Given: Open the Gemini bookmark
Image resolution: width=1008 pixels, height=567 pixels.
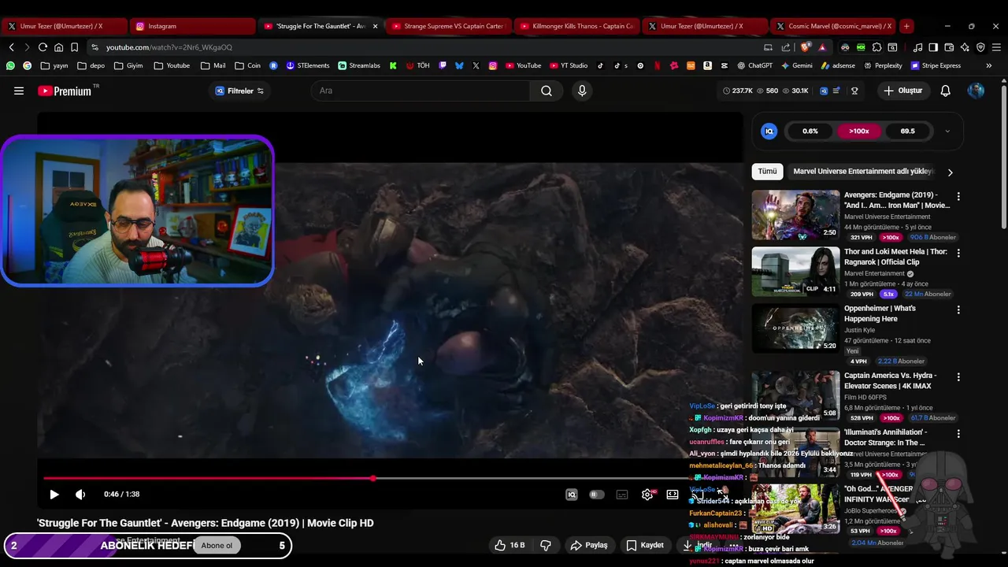Looking at the screenshot, I should (796, 65).
